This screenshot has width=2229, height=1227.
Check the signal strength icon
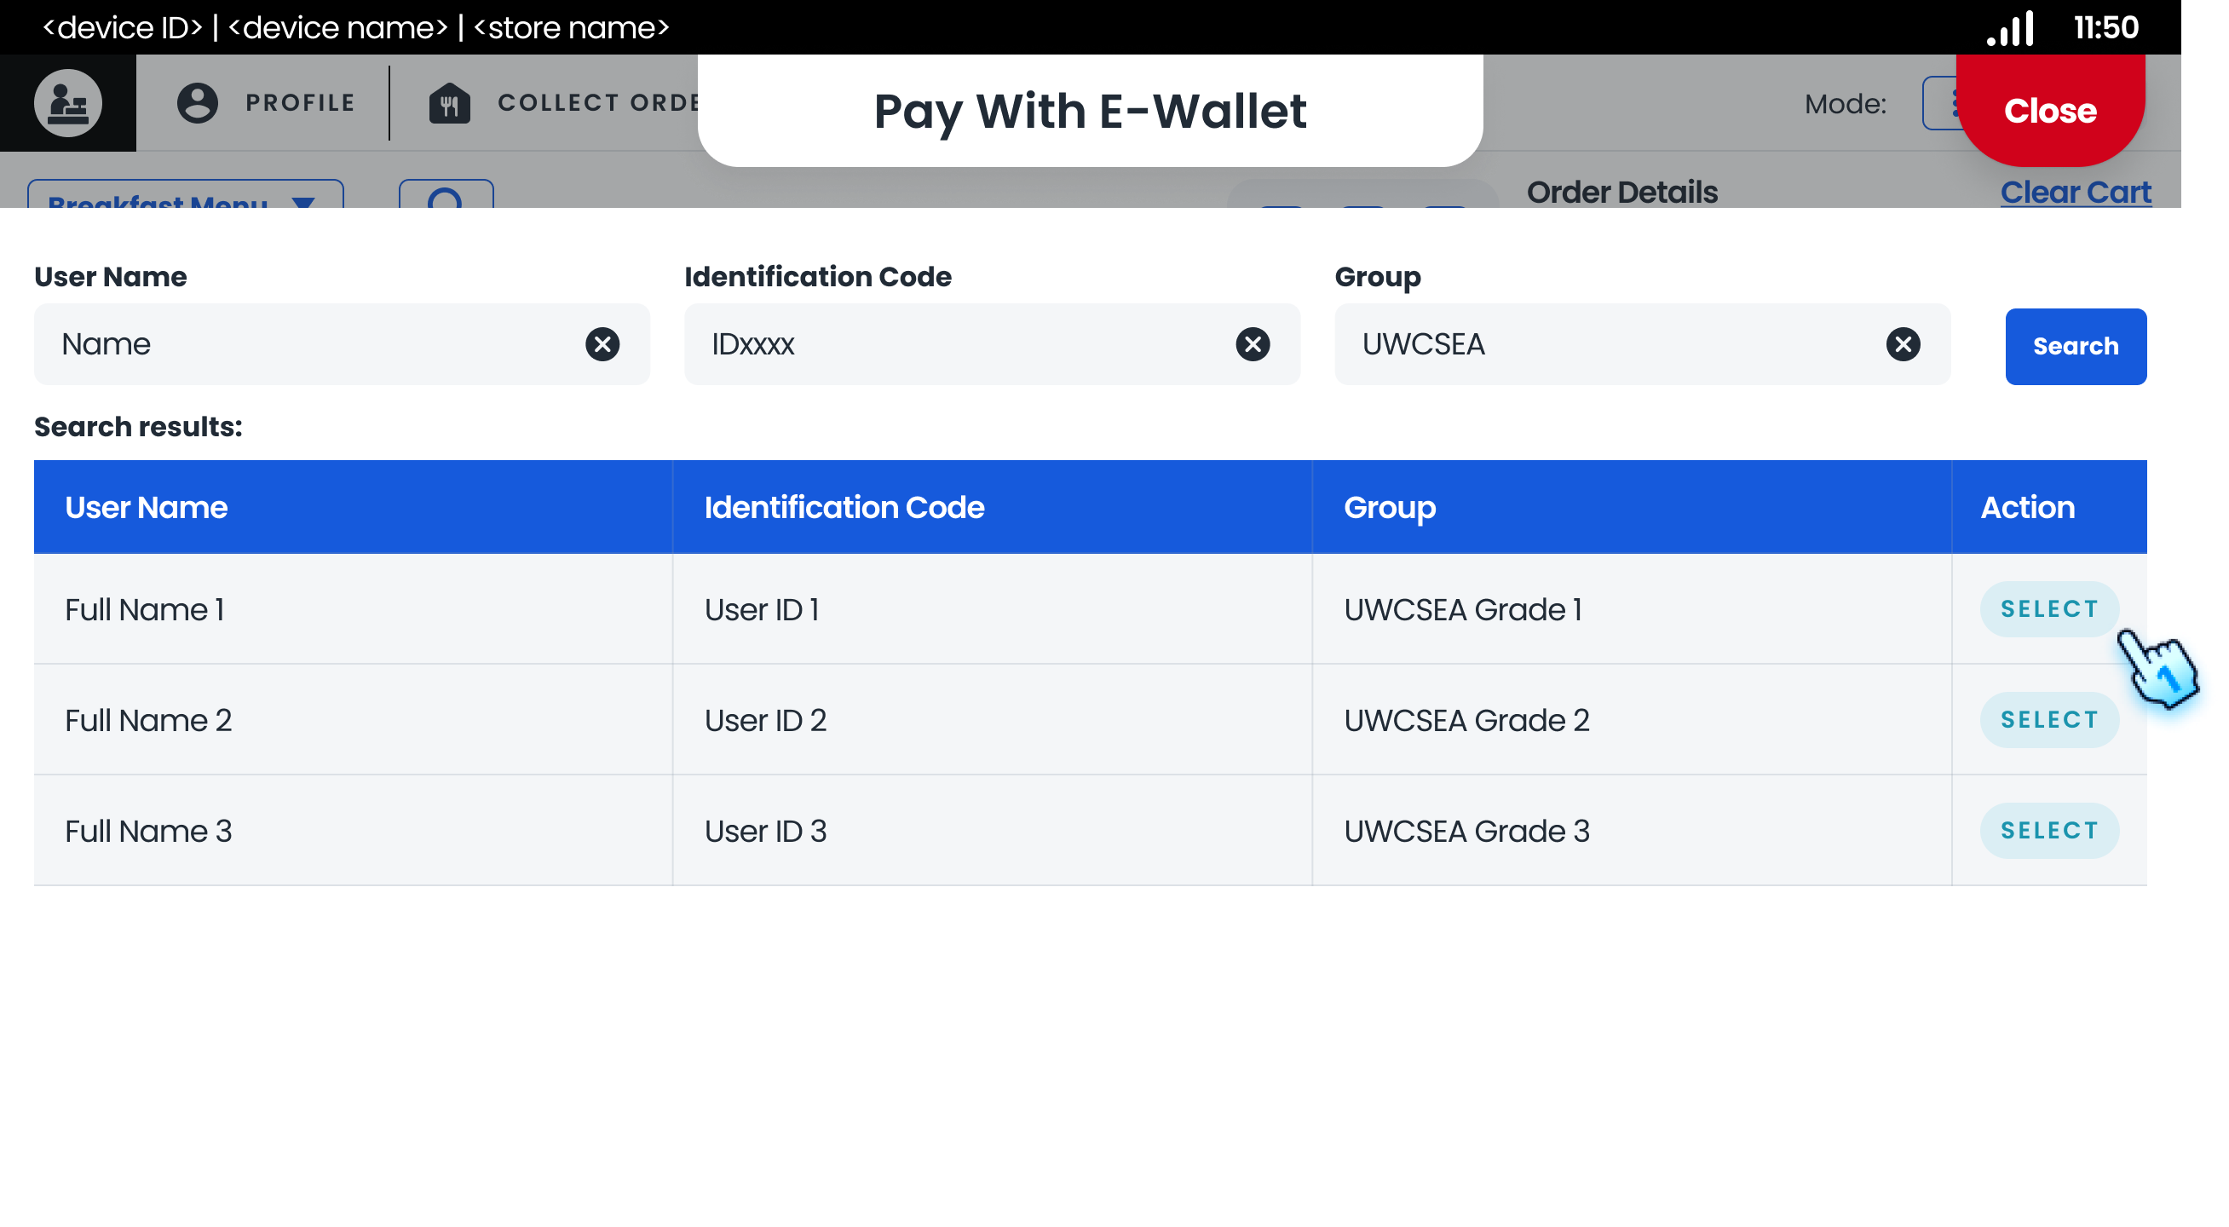tap(2011, 29)
